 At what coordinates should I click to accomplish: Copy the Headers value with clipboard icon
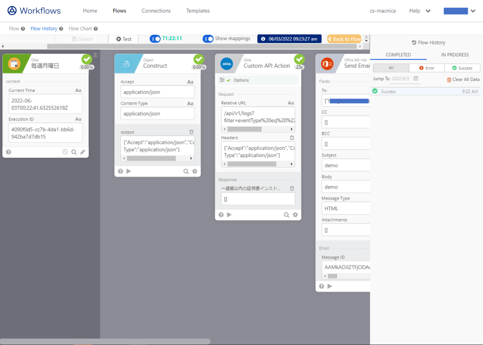[292, 138]
